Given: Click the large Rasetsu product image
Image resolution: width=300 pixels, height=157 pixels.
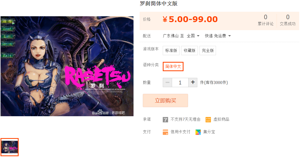Looking at the screenshot, I should click(67, 66).
